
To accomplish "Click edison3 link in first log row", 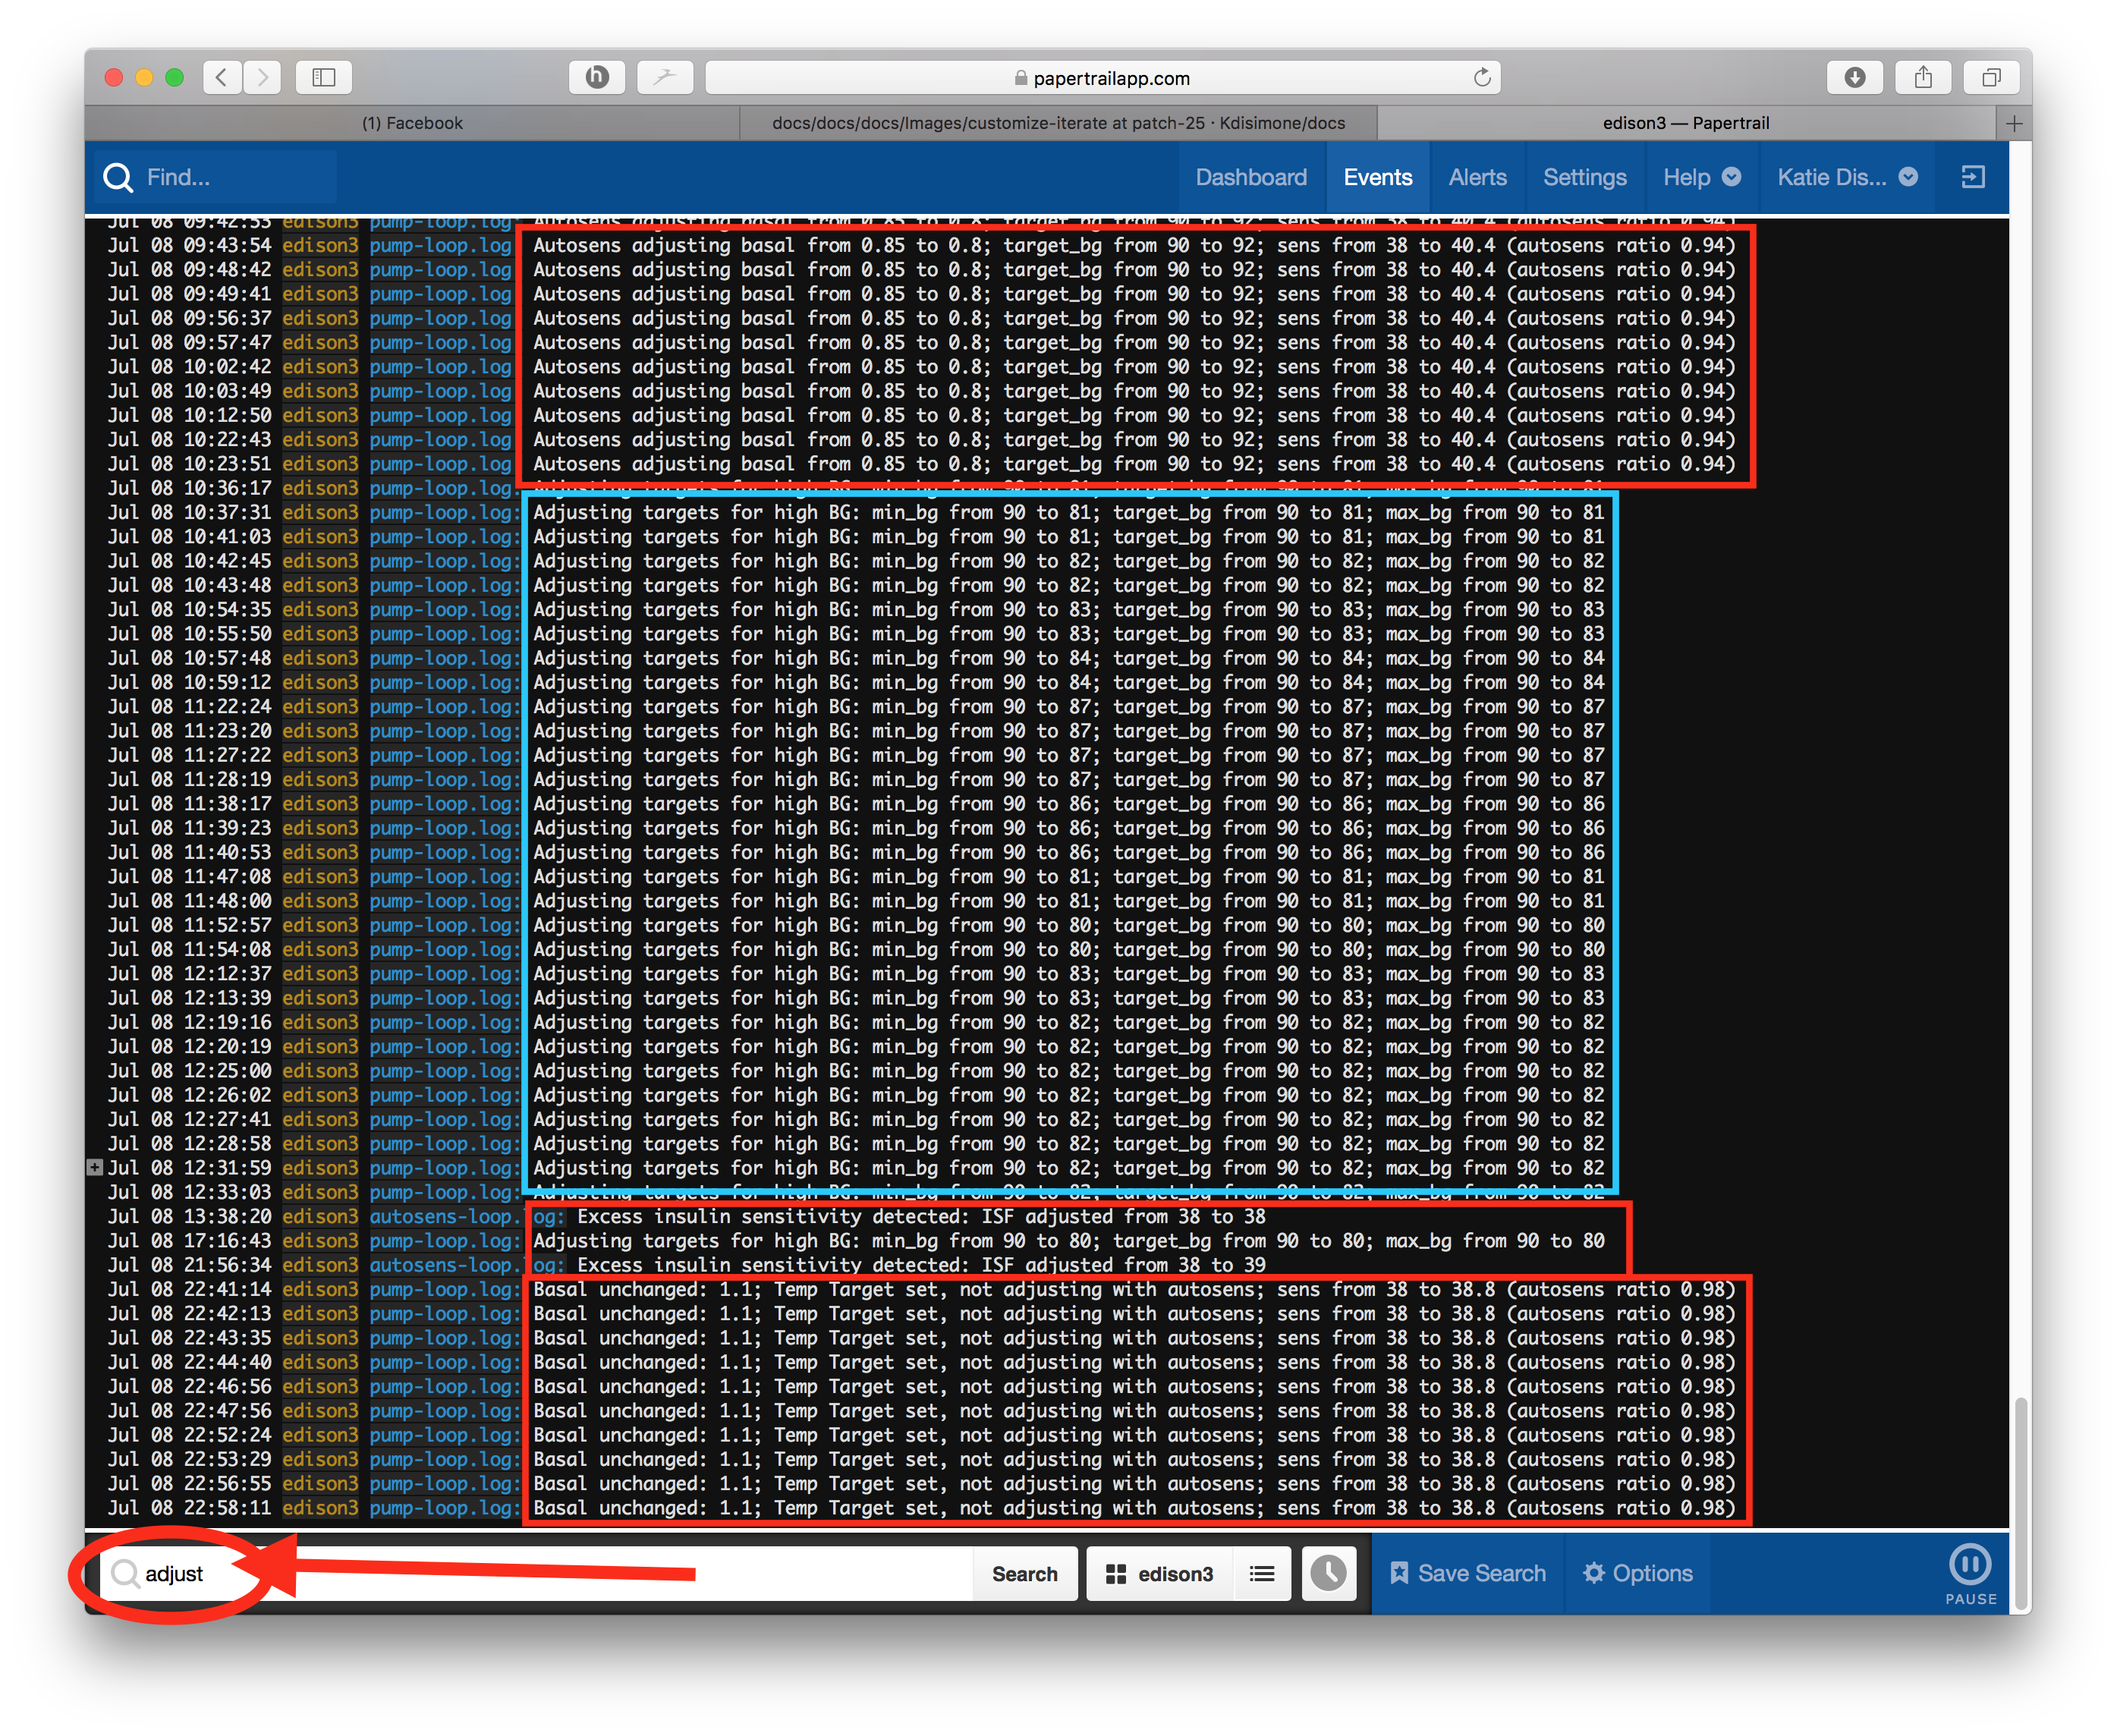I will pos(319,245).
